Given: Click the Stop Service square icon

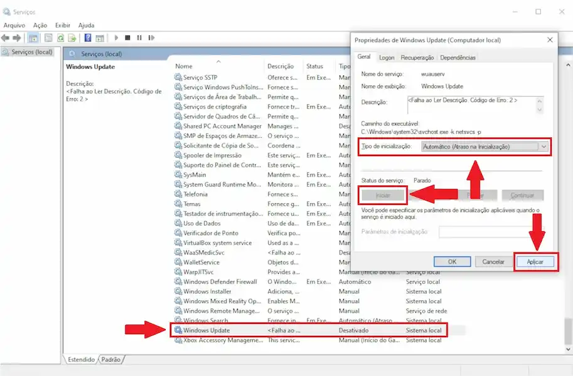Looking at the screenshot, I should pyautogui.click(x=127, y=38).
